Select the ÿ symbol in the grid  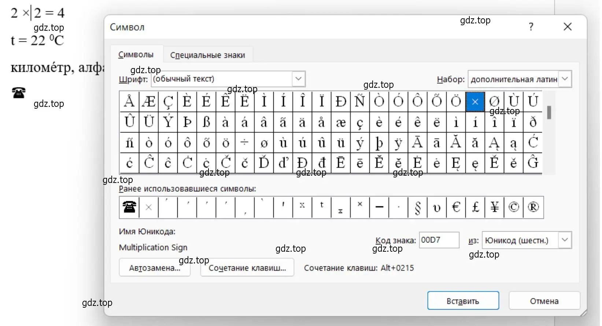398,143
